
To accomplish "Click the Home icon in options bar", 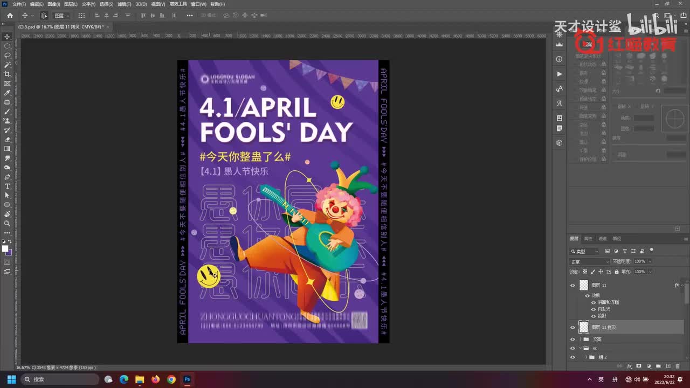I will [x=10, y=16].
